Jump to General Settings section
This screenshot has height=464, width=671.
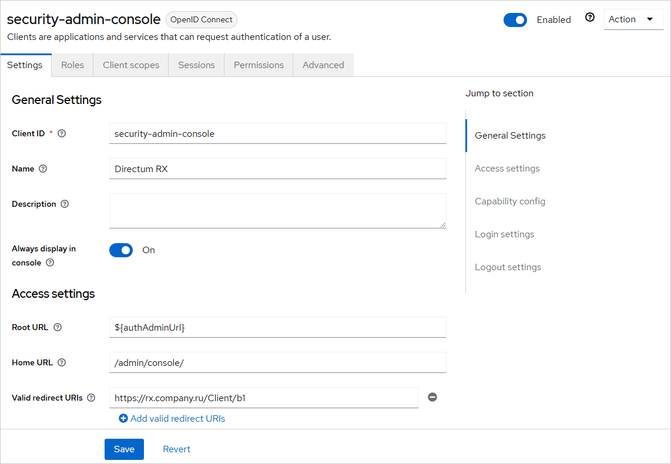point(510,136)
